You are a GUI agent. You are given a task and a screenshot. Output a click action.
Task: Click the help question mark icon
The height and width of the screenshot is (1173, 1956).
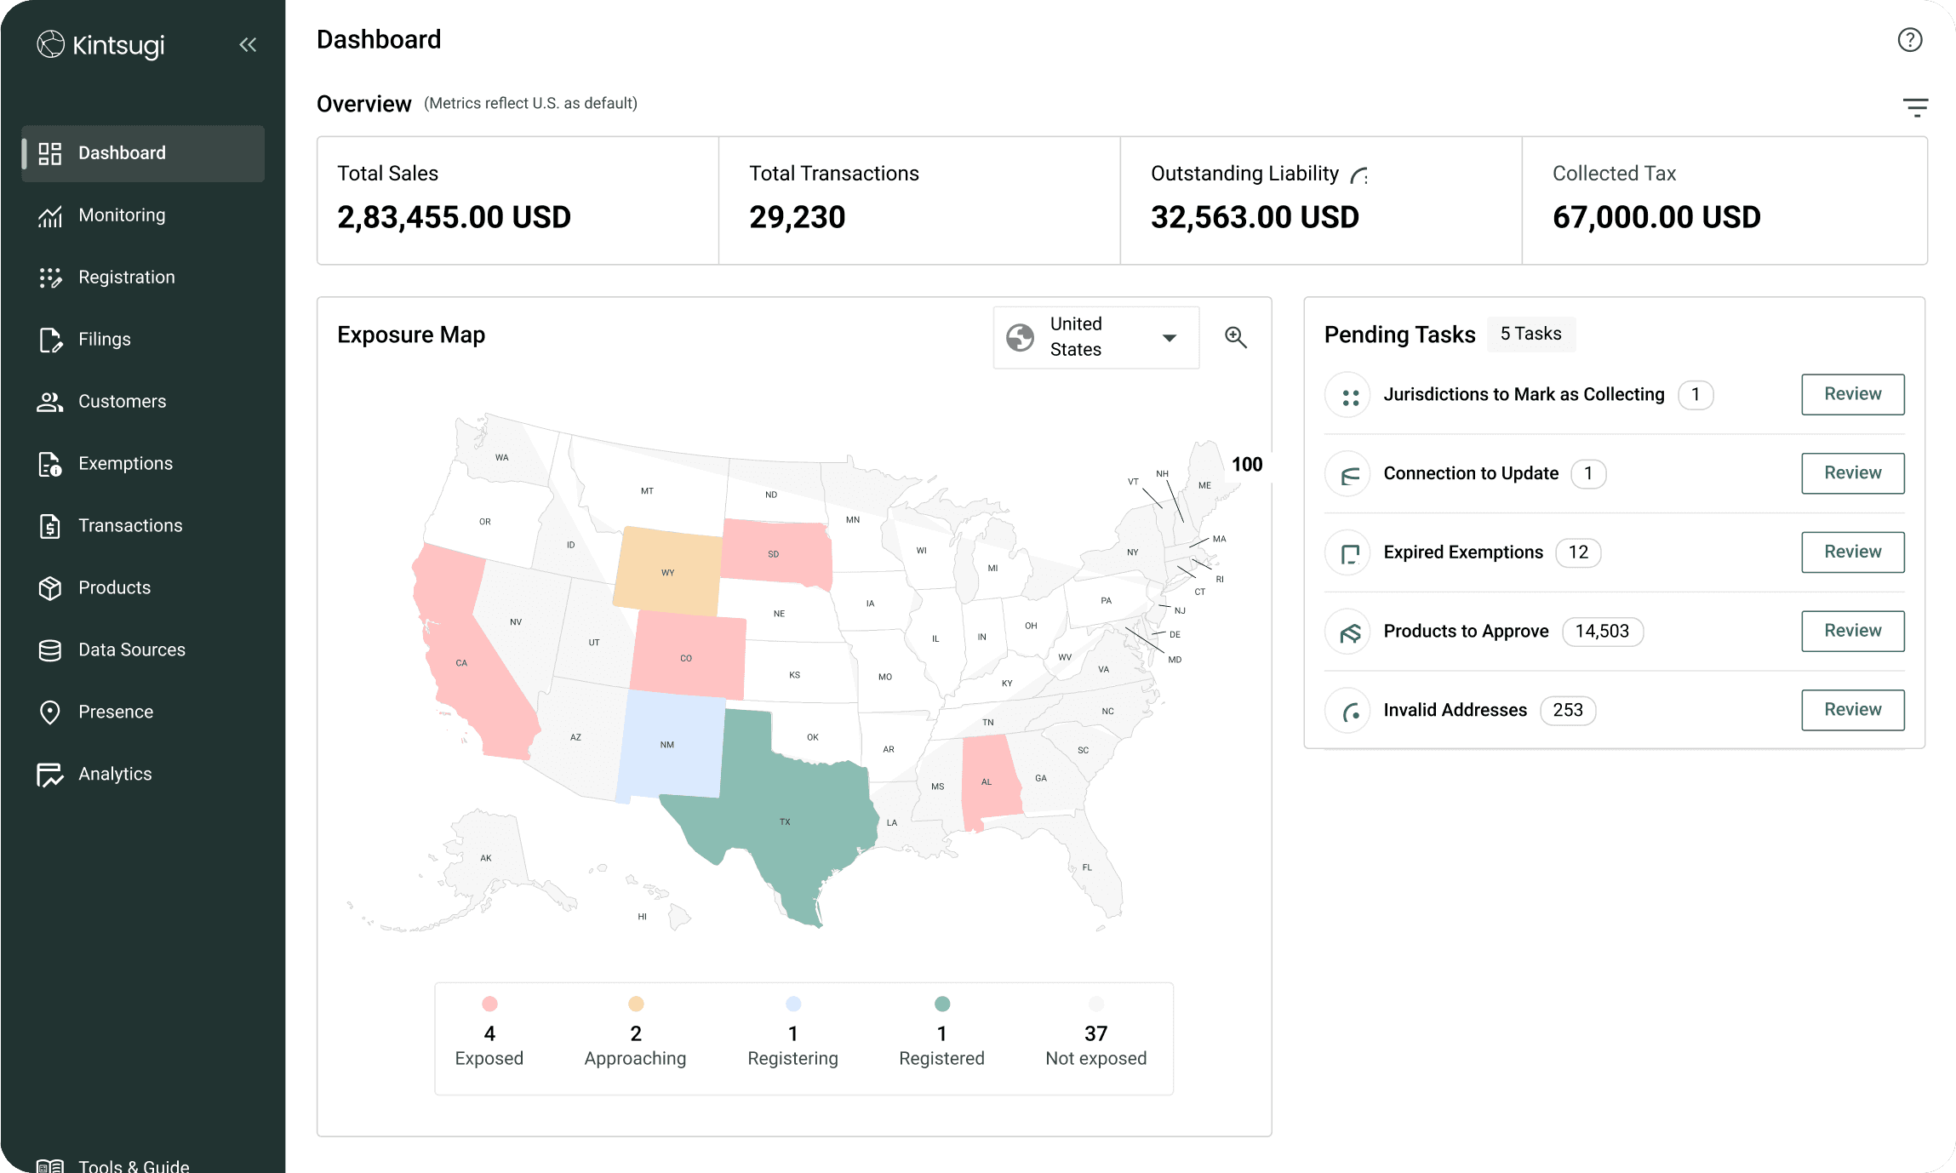(1909, 40)
